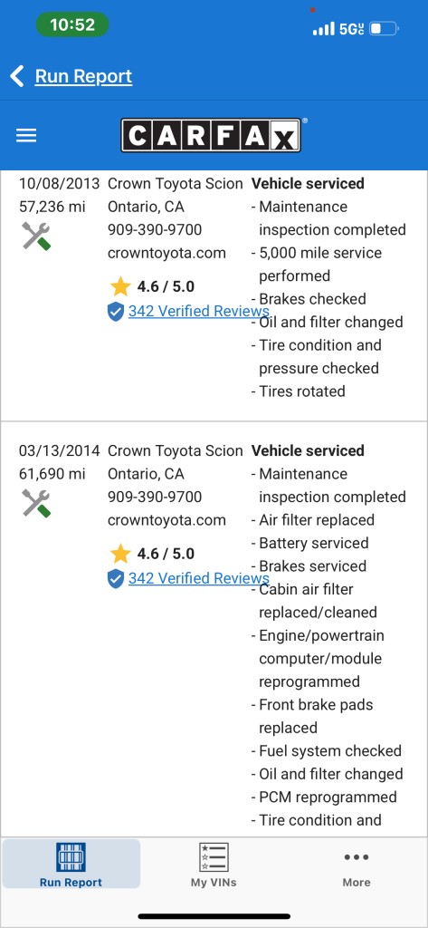Tap verified shield badge in second record

click(116, 579)
